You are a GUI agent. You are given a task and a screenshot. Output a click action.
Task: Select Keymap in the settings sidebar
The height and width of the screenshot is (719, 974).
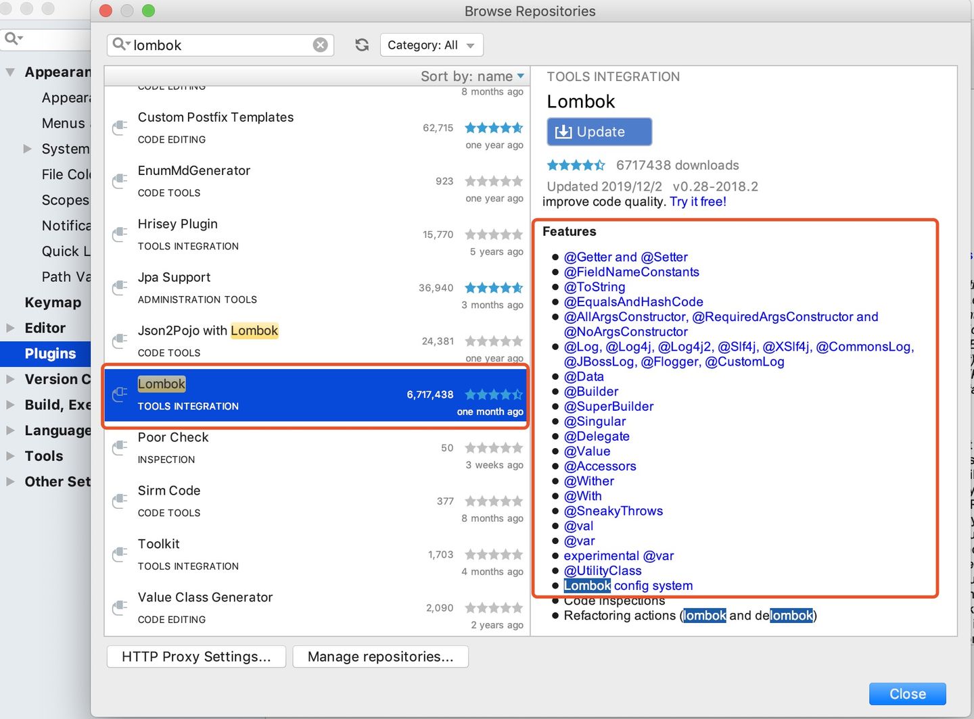point(53,302)
